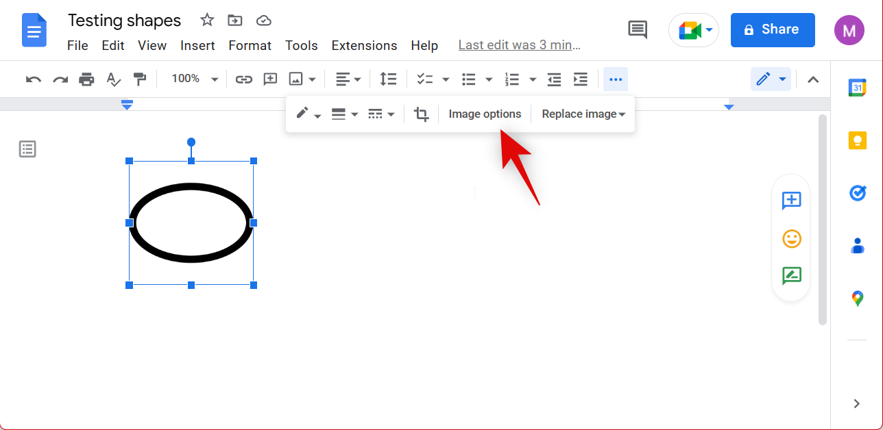The image size is (883, 430).
Task: Click the Image options button
Action: coord(485,114)
